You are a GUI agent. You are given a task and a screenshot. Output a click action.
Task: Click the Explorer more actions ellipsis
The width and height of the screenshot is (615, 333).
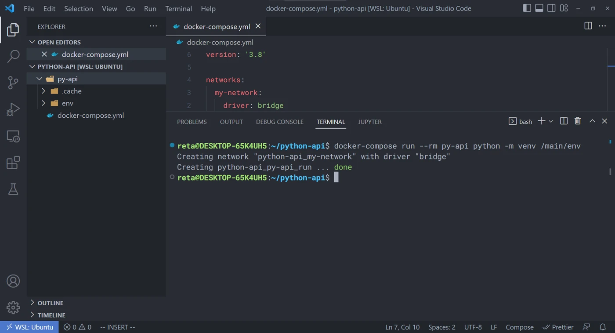coord(153,26)
